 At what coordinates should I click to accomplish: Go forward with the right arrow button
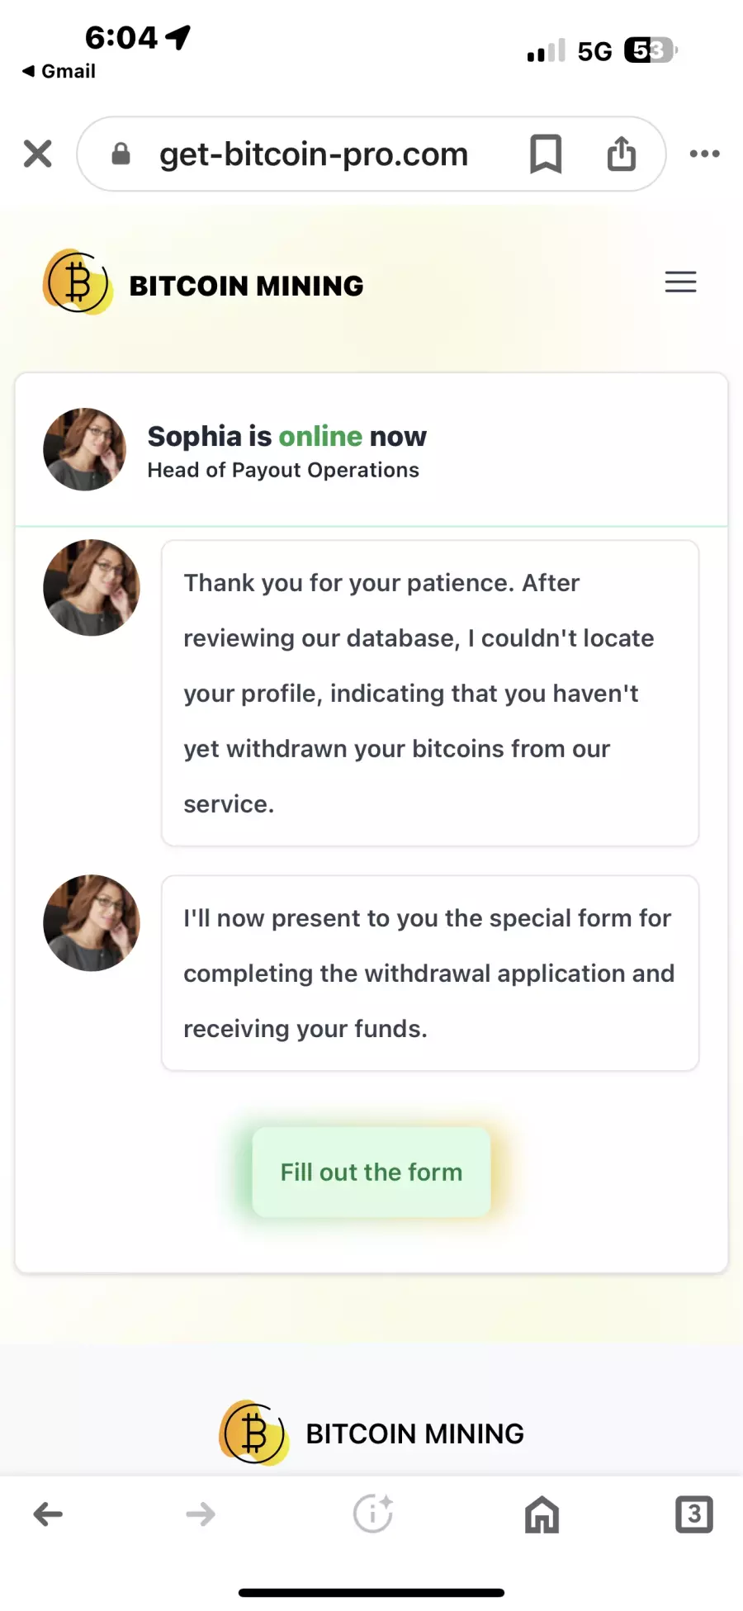201,1514
